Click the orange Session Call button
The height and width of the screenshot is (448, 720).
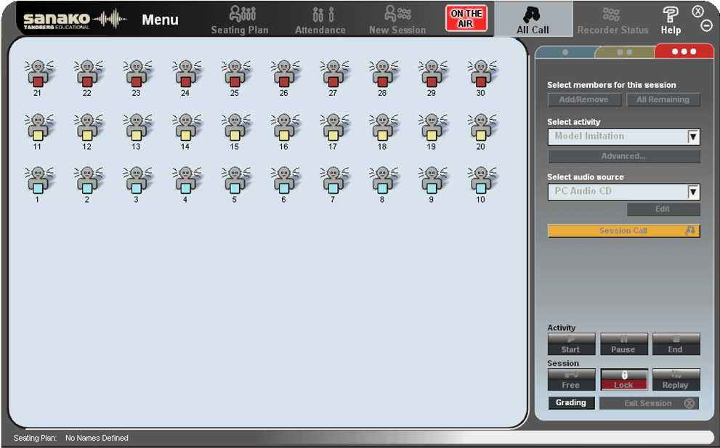click(623, 231)
